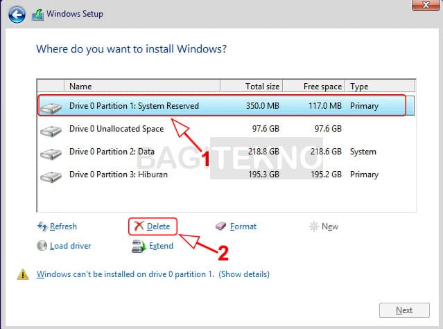443x329 pixels.
Task: Click the 195.3 GB total size cell
Action: coord(263,175)
